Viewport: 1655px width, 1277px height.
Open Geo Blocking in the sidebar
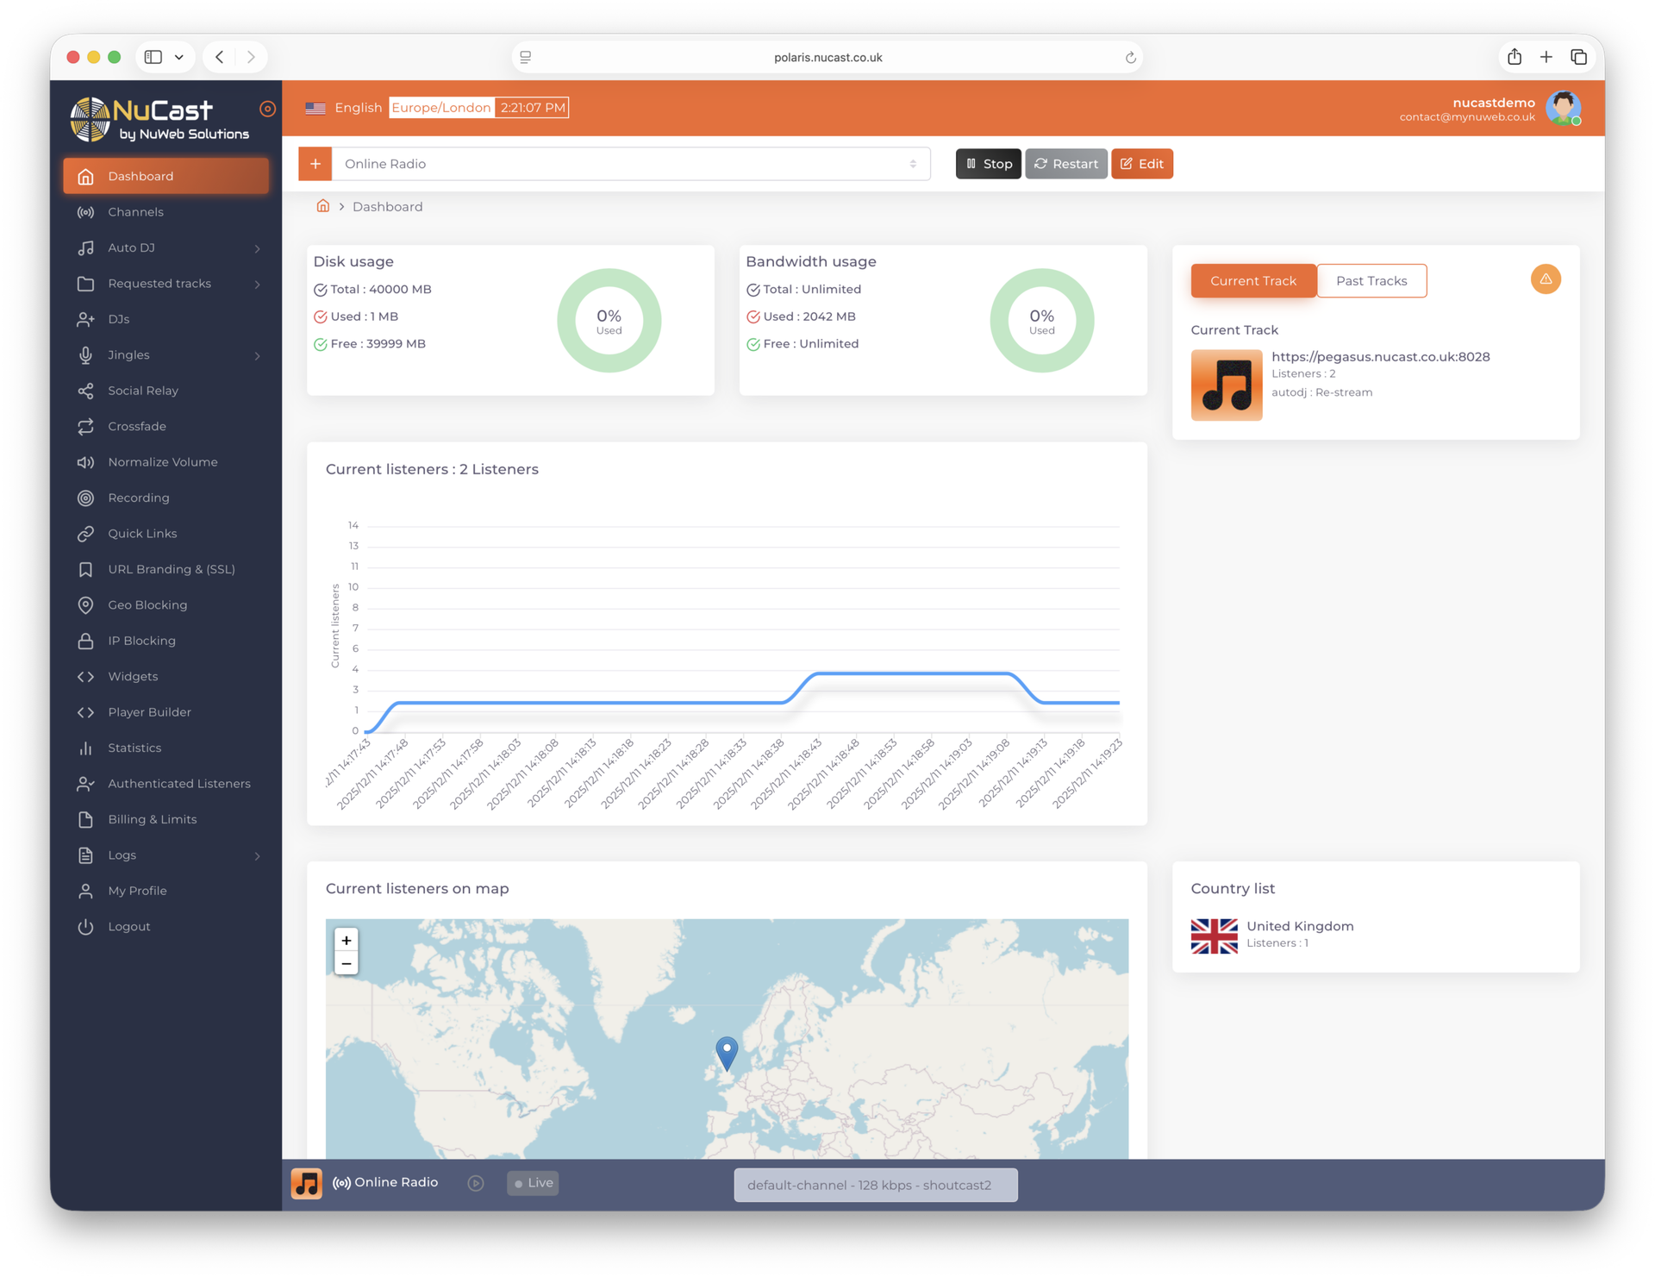pyautogui.click(x=147, y=605)
